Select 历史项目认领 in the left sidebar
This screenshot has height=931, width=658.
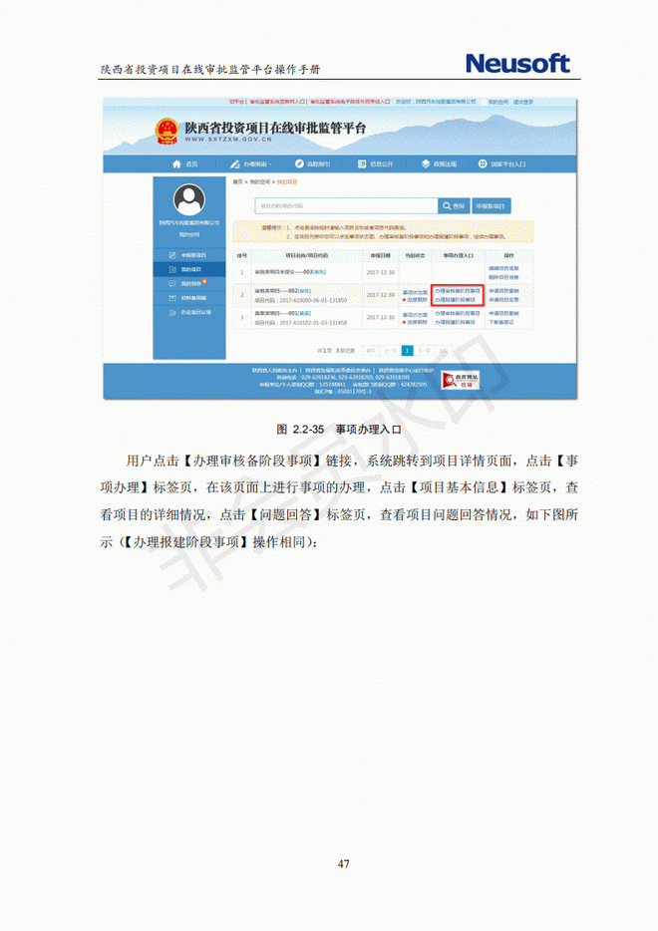[x=189, y=312]
